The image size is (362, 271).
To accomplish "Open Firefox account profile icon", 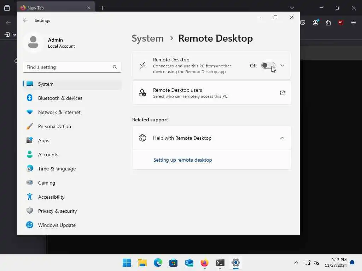I will click(x=315, y=22).
